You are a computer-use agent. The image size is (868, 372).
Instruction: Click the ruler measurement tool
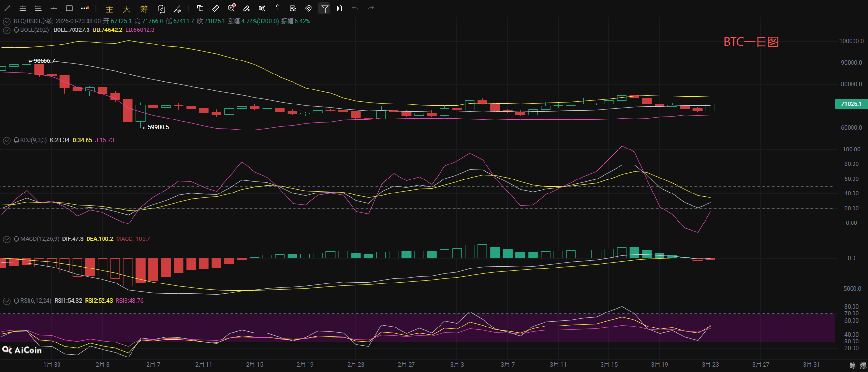point(216,8)
